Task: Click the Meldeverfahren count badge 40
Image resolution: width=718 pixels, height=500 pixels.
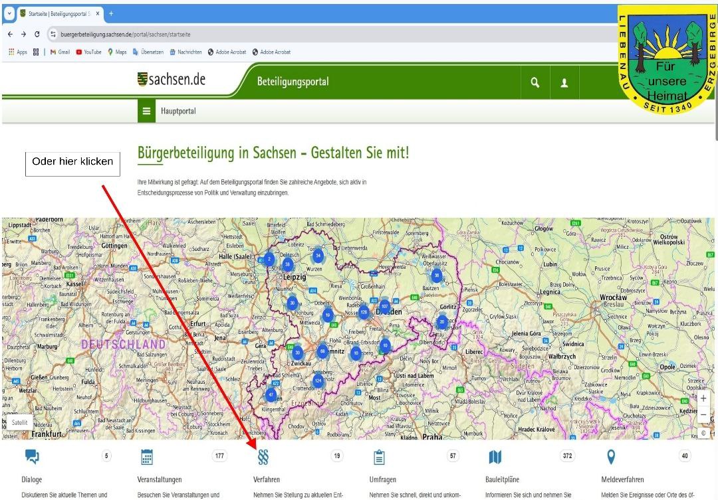Action: pos(685,456)
